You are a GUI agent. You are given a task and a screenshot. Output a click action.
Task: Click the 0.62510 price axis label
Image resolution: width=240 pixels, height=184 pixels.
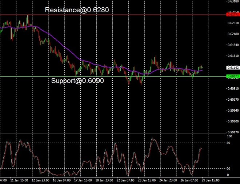click(x=233, y=23)
